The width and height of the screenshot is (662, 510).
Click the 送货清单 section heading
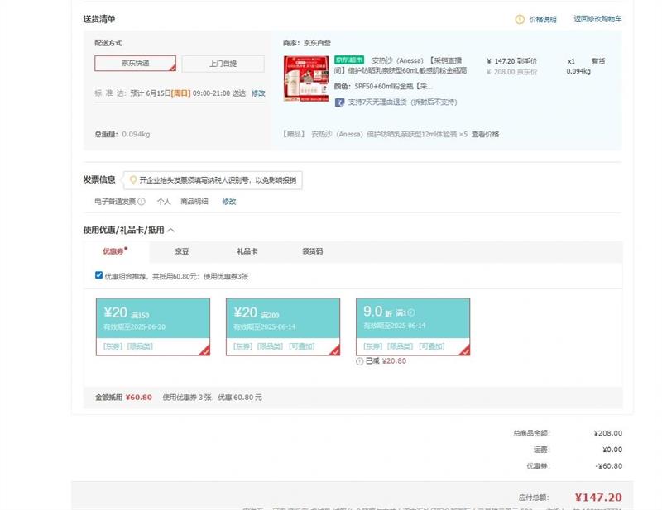point(99,19)
